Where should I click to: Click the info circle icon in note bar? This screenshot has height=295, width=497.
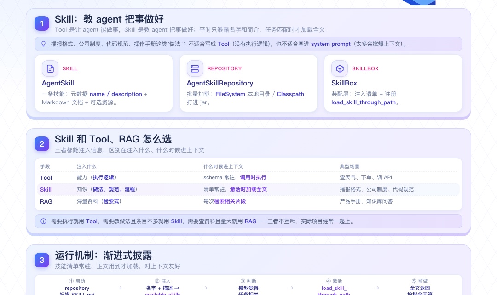43,221
